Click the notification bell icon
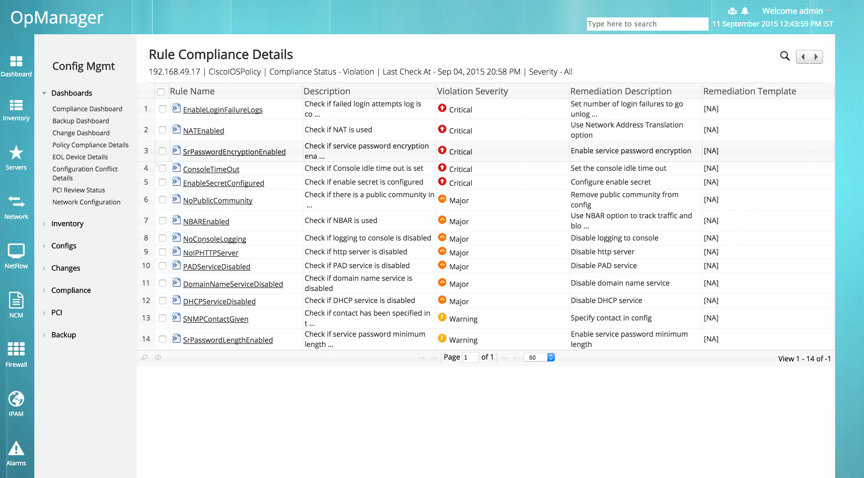The width and height of the screenshot is (864, 478). coord(744,11)
